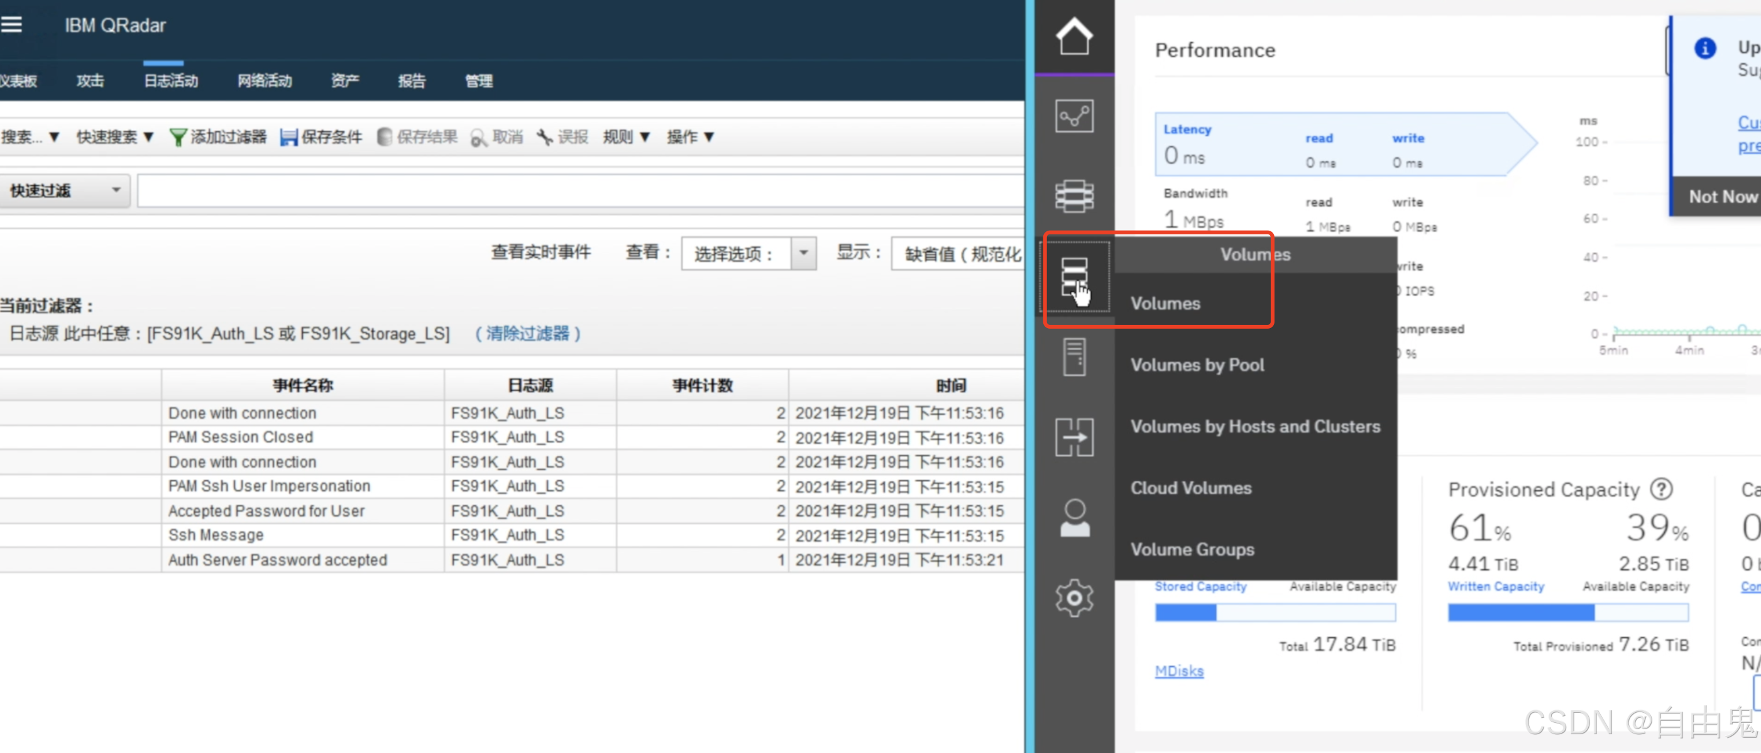The height and width of the screenshot is (753, 1761).
Task: Select Volume Groups menu entry
Action: (x=1192, y=549)
